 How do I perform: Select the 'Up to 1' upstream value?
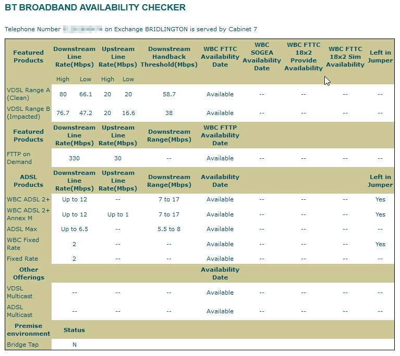118,214
